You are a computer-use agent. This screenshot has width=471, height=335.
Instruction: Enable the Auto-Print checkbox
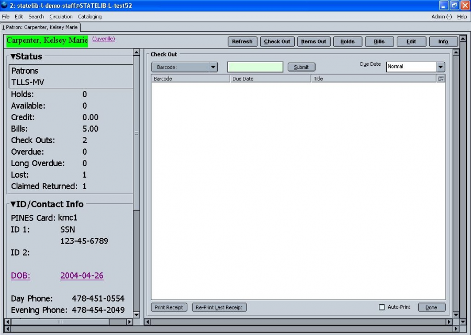click(x=382, y=307)
